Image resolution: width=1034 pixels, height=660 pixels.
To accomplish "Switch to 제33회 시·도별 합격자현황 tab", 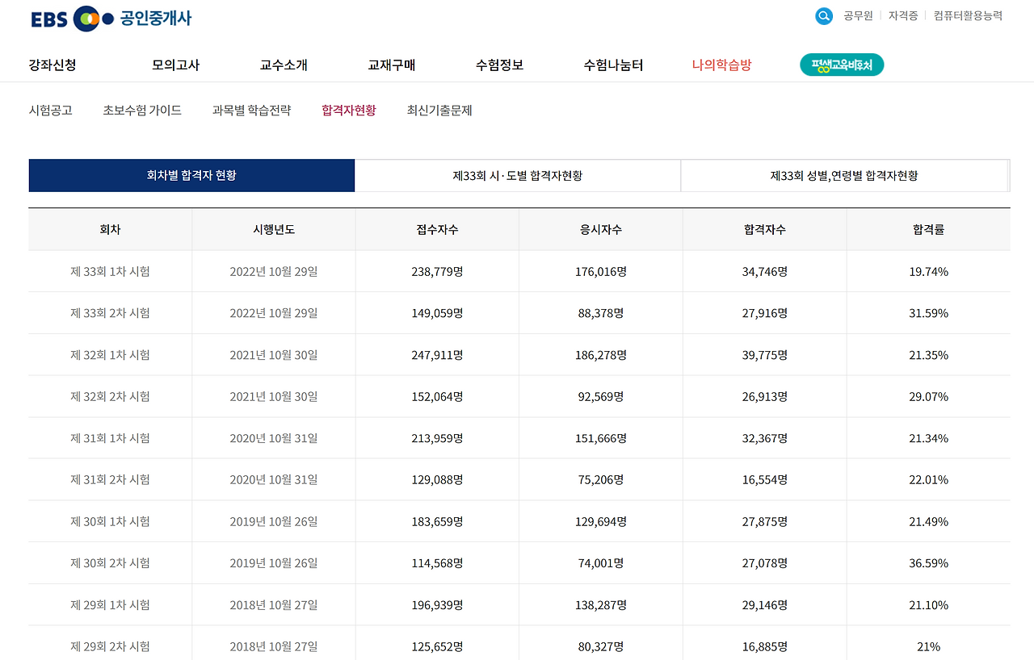I will click(x=518, y=175).
